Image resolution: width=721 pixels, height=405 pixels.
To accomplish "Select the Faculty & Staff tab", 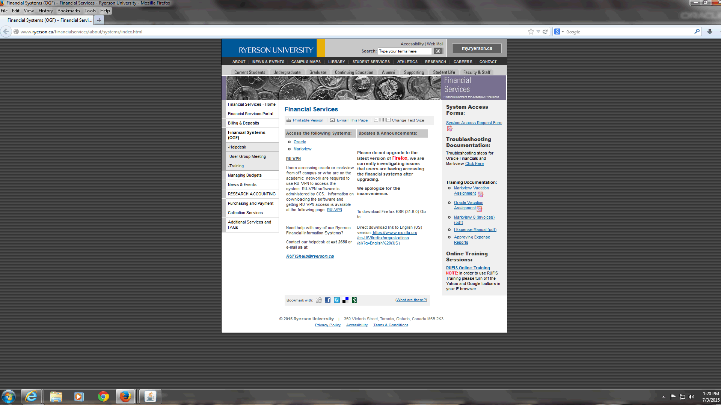I will click(477, 72).
